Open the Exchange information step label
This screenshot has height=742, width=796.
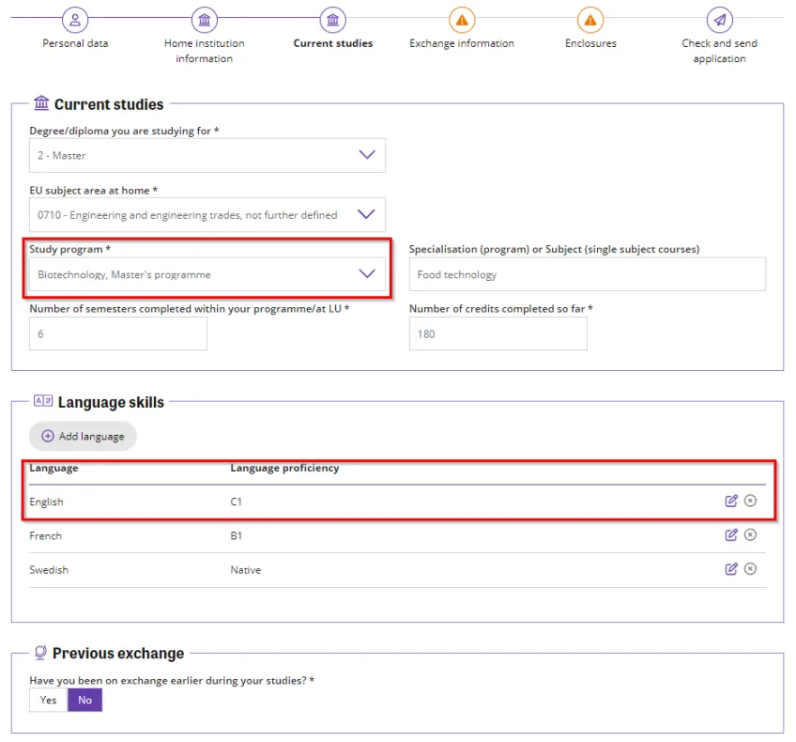pos(461,43)
